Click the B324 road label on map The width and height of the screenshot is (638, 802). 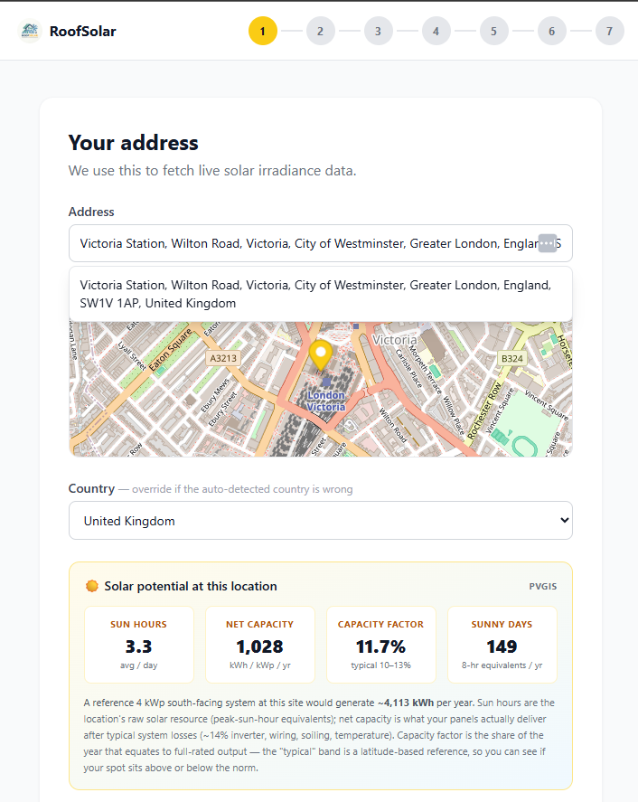(512, 359)
